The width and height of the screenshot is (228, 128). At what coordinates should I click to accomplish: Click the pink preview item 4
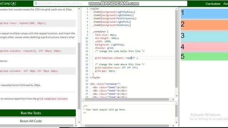tap(204, 47)
